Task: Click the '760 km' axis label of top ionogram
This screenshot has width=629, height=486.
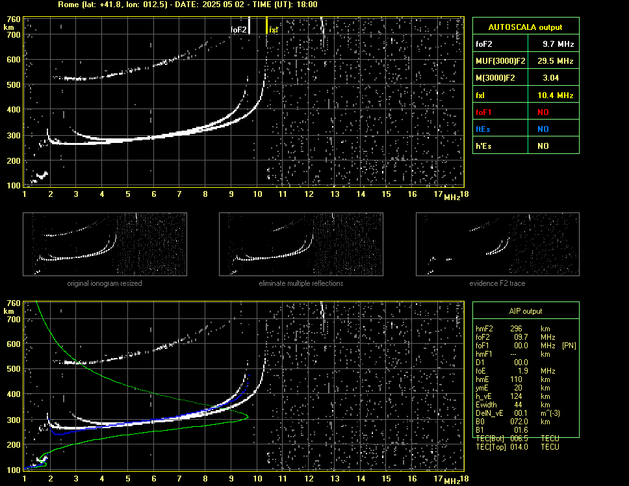Action: point(12,23)
